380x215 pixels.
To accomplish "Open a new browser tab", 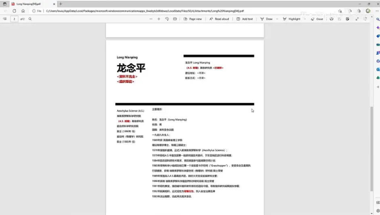I will 61,4.
